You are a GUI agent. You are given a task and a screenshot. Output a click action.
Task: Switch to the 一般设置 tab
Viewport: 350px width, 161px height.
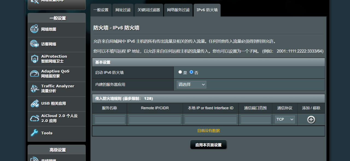101,10
